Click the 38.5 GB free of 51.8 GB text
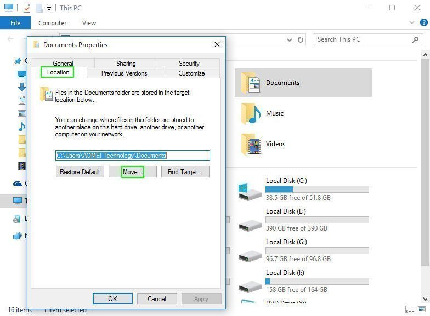This screenshot has width=430, height=316. 298,197
